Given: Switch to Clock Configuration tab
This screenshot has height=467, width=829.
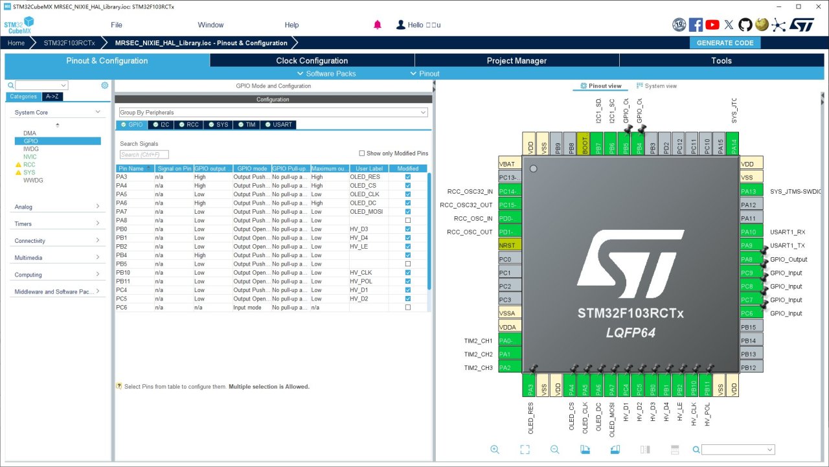Looking at the screenshot, I should pos(312,61).
